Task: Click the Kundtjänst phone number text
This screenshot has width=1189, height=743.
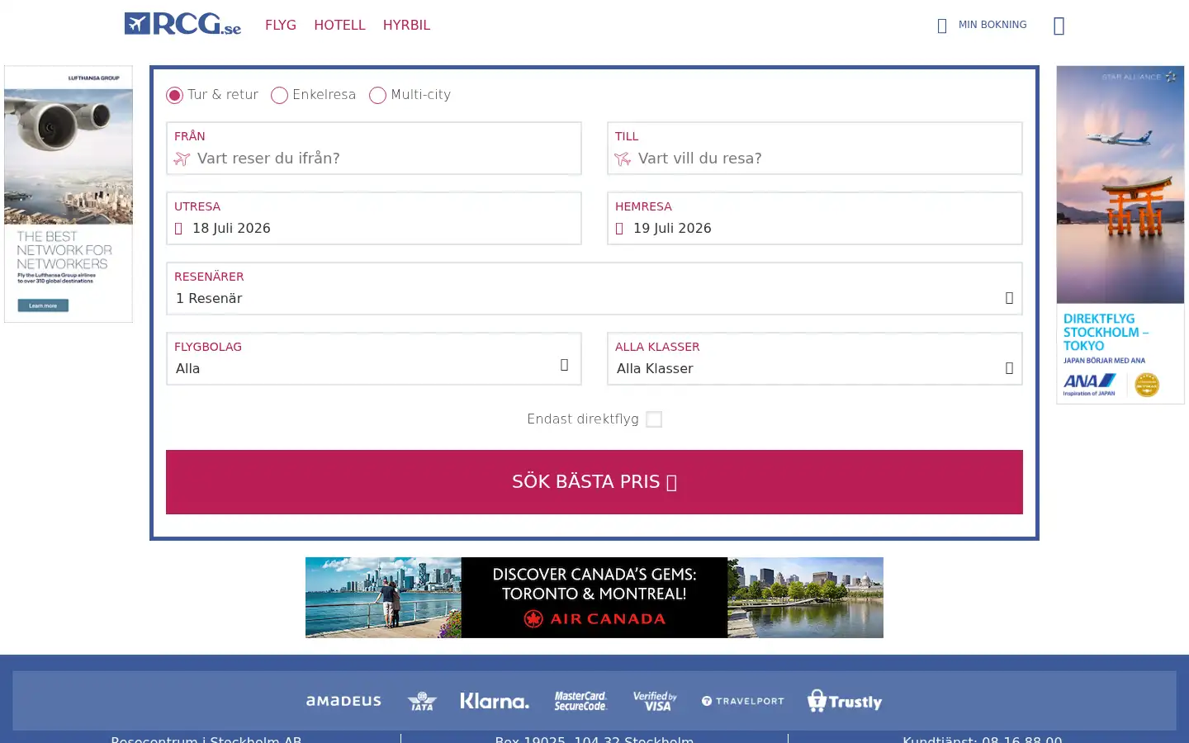Action: pyautogui.click(x=982, y=739)
